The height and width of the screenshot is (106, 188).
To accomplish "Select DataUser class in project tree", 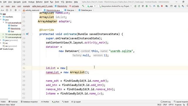I will pos(14,26).
